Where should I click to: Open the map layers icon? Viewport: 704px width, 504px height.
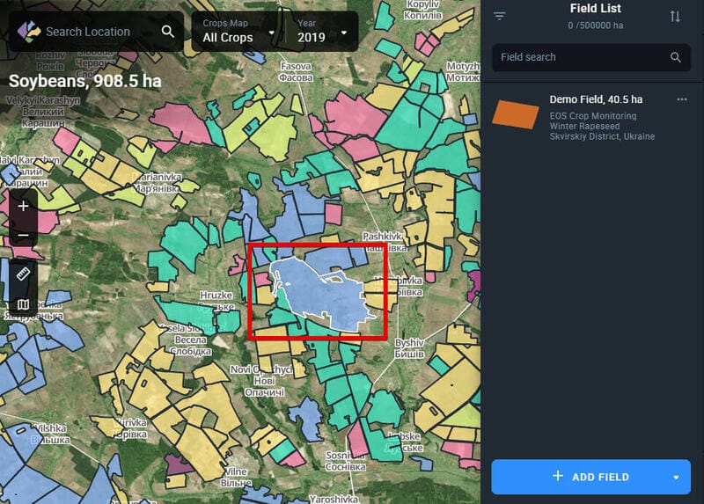pos(24,305)
